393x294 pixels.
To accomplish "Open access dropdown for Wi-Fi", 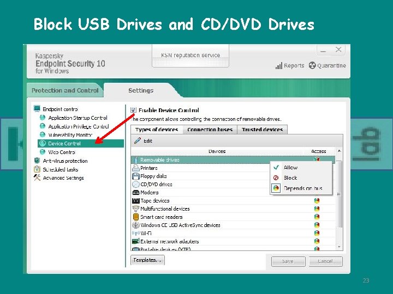I will coord(317,233).
